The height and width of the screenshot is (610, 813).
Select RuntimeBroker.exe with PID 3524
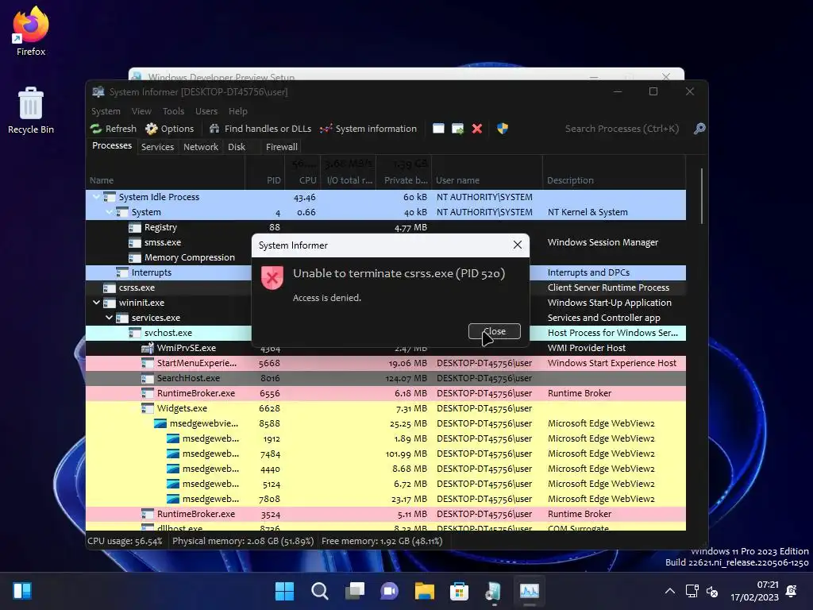386,514
